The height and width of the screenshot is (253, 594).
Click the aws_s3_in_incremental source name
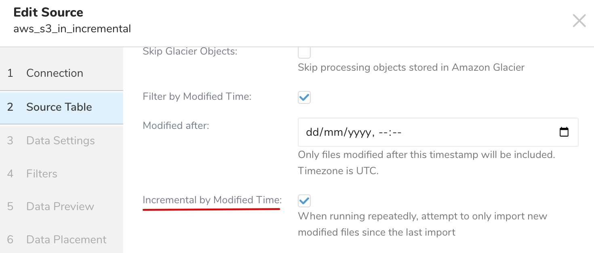[72, 29]
